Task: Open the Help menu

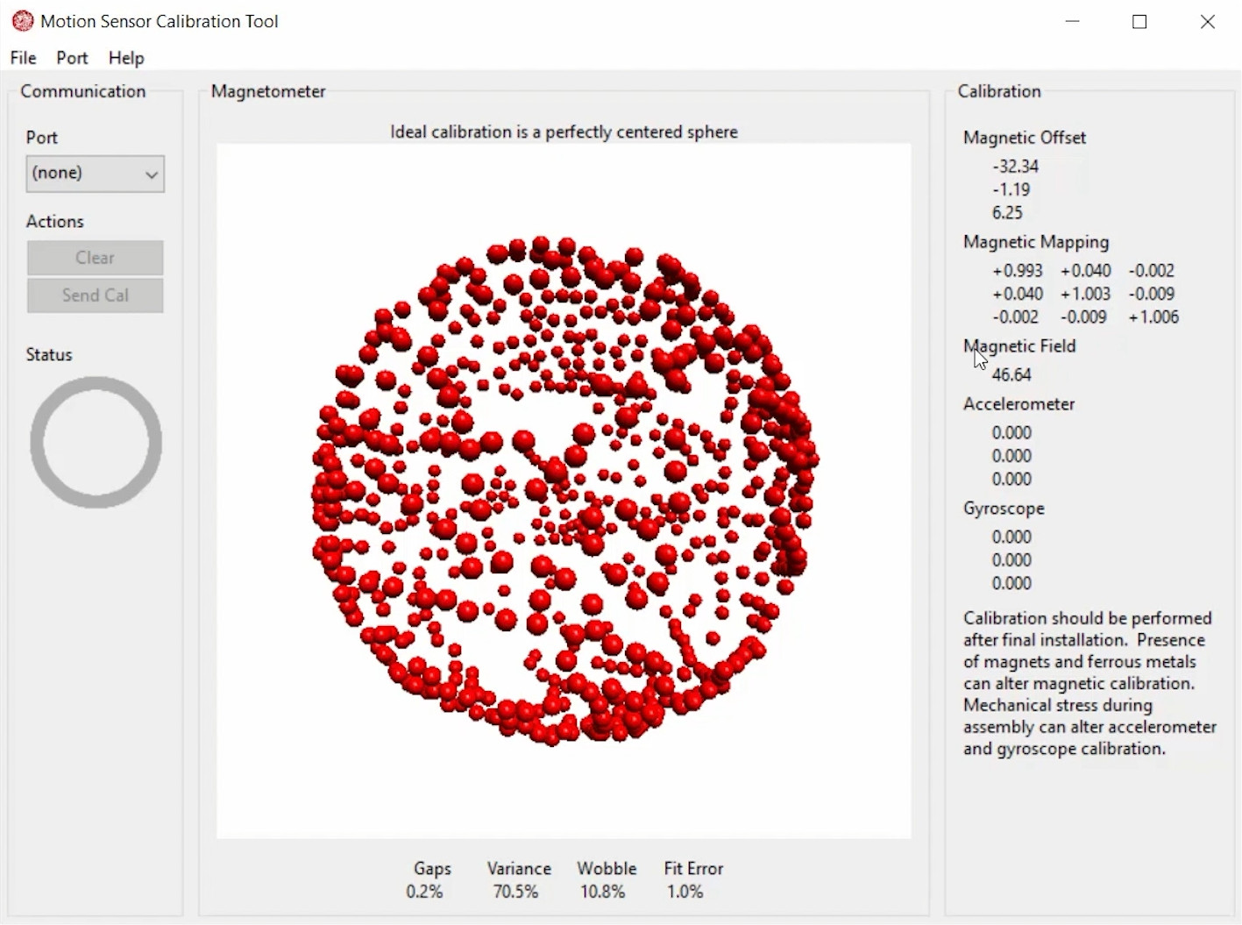Action: tap(125, 58)
